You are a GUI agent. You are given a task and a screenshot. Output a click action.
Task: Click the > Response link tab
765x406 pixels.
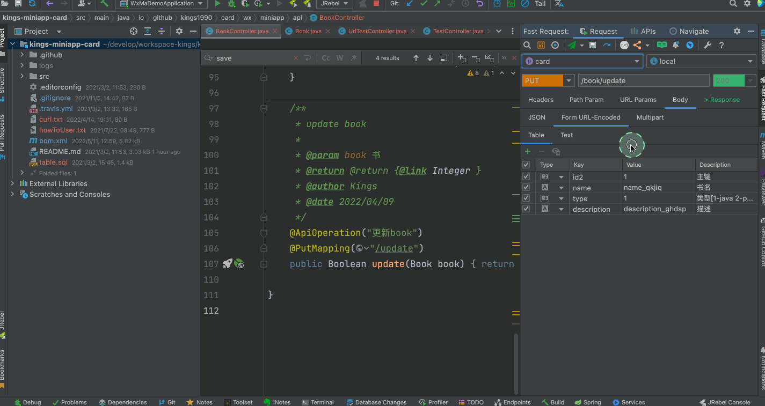(x=722, y=100)
